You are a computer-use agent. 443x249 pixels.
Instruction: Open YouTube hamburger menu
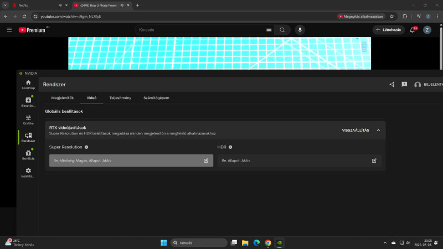9,30
